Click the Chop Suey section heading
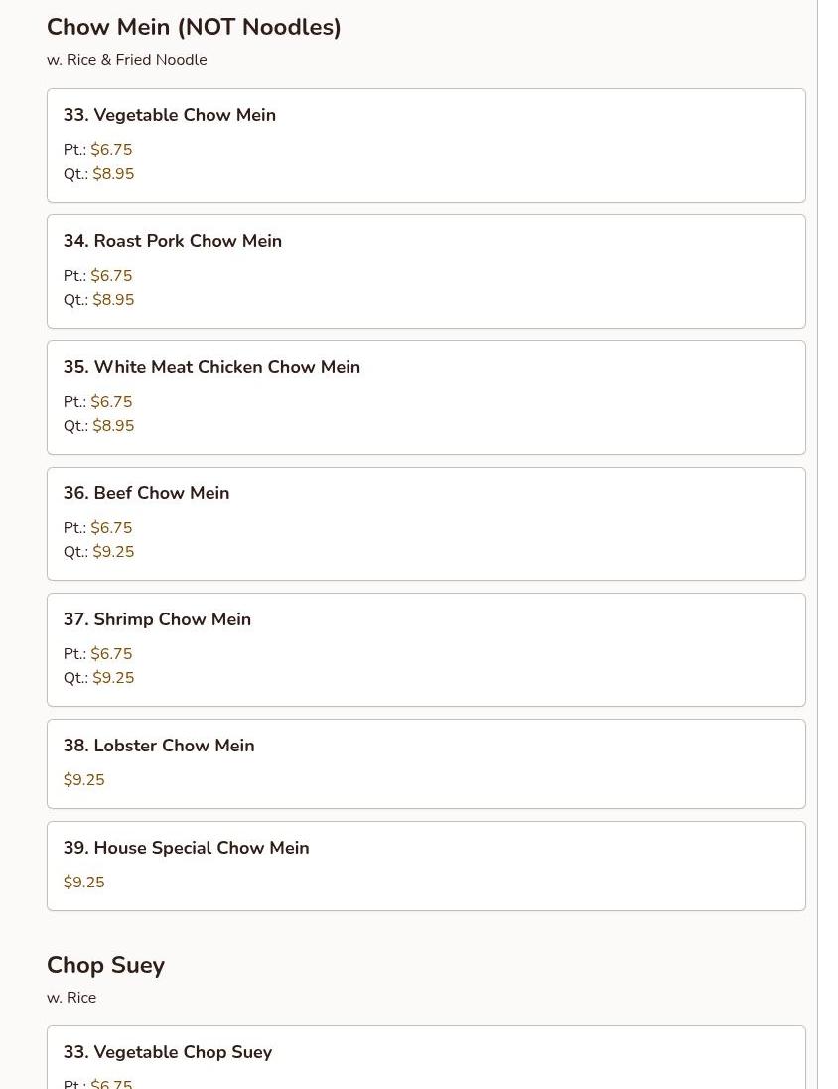The width and height of the screenshot is (838, 1089). (105, 965)
